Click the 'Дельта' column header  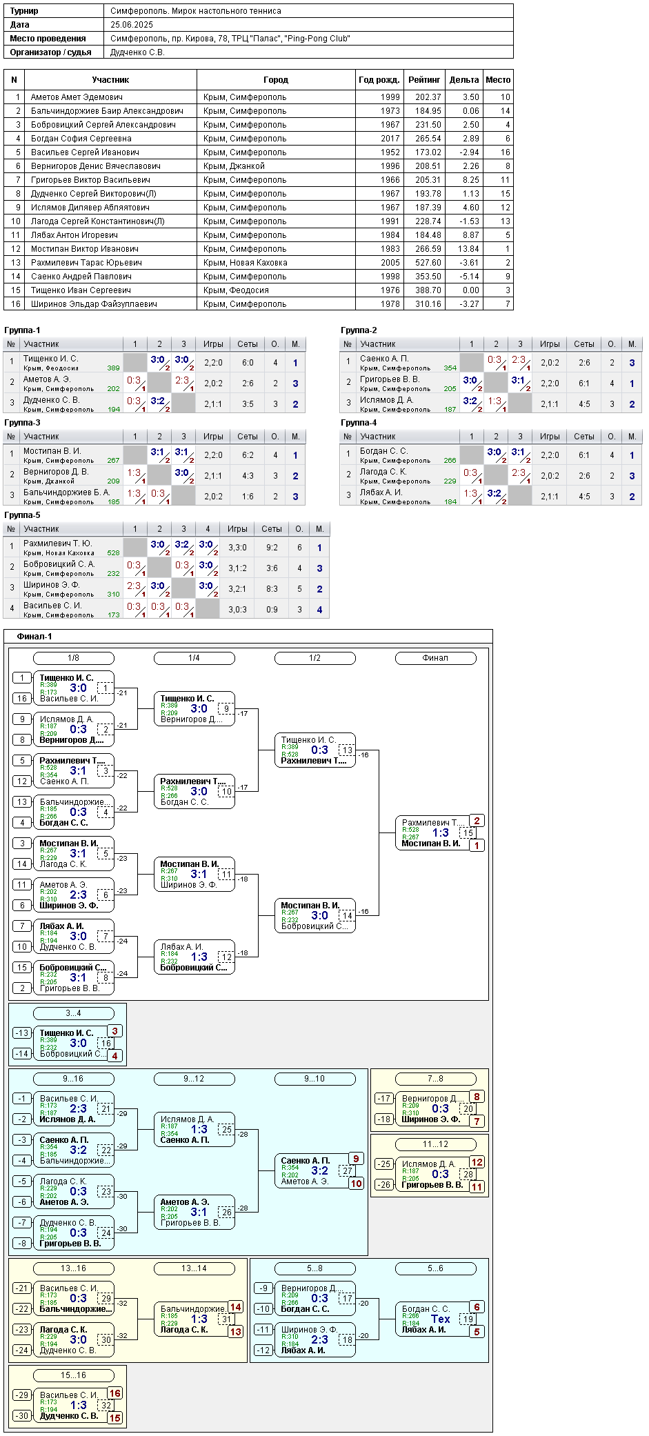(x=464, y=80)
